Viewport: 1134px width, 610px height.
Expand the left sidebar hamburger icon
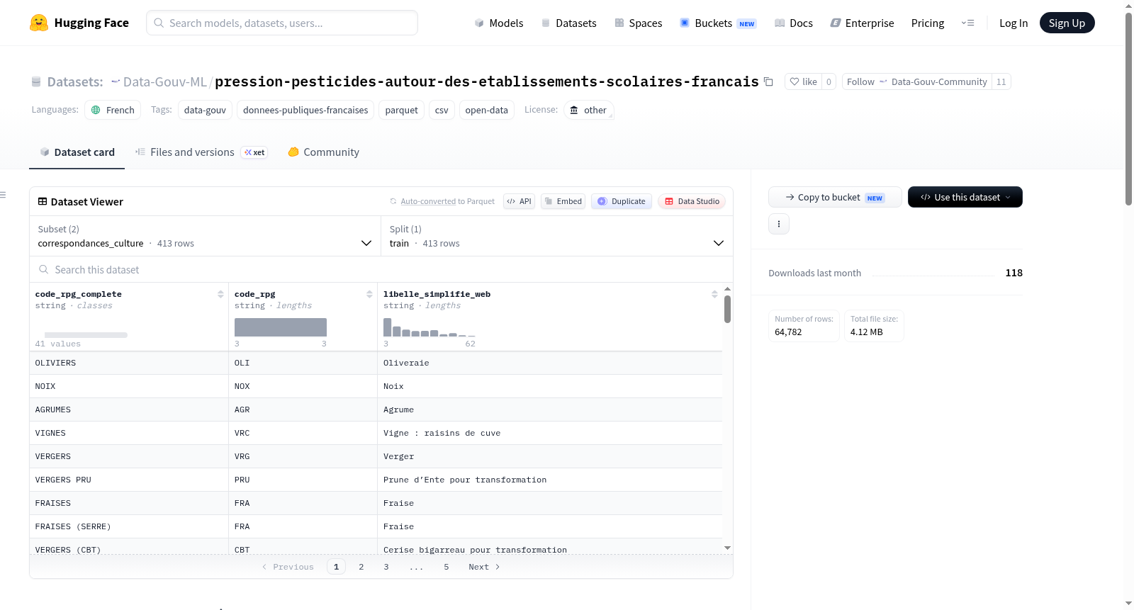[x=3, y=195]
